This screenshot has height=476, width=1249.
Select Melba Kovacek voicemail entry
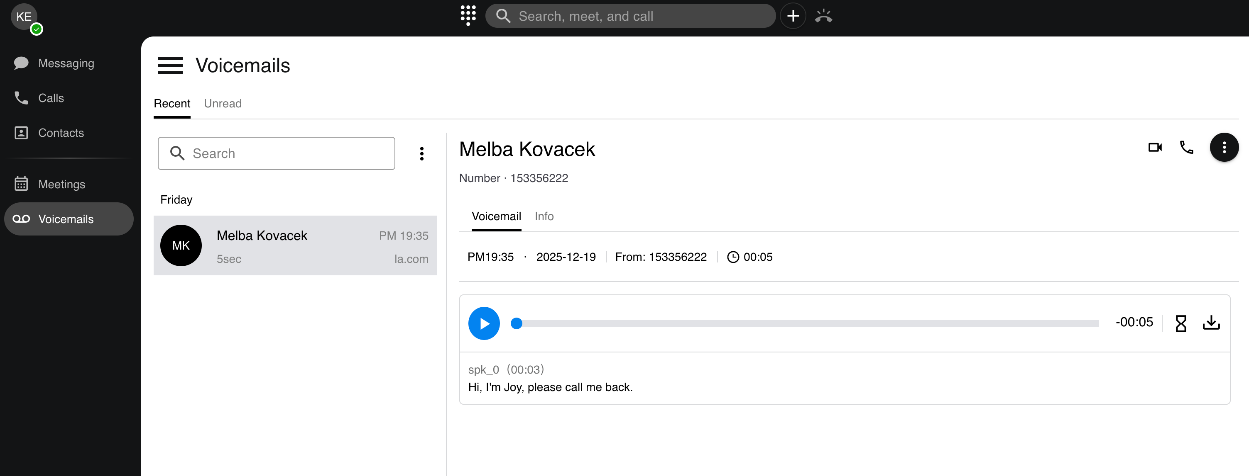pyautogui.click(x=295, y=245)
